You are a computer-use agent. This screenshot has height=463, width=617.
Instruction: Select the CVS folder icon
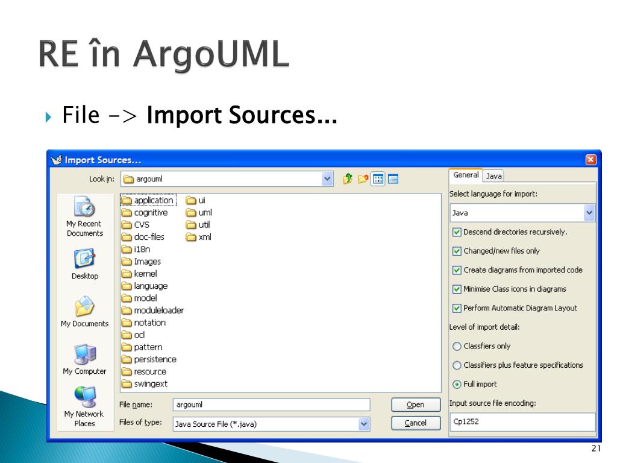127,225
